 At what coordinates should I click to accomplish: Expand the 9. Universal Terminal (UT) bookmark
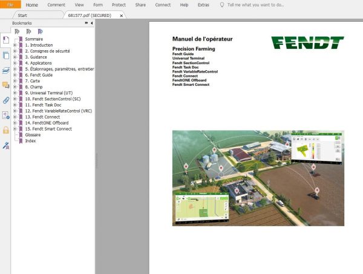[x=15, y=93]
